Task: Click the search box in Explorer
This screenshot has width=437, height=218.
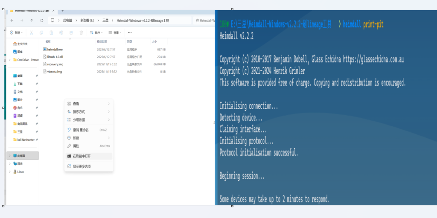Action: pos(204,20)
